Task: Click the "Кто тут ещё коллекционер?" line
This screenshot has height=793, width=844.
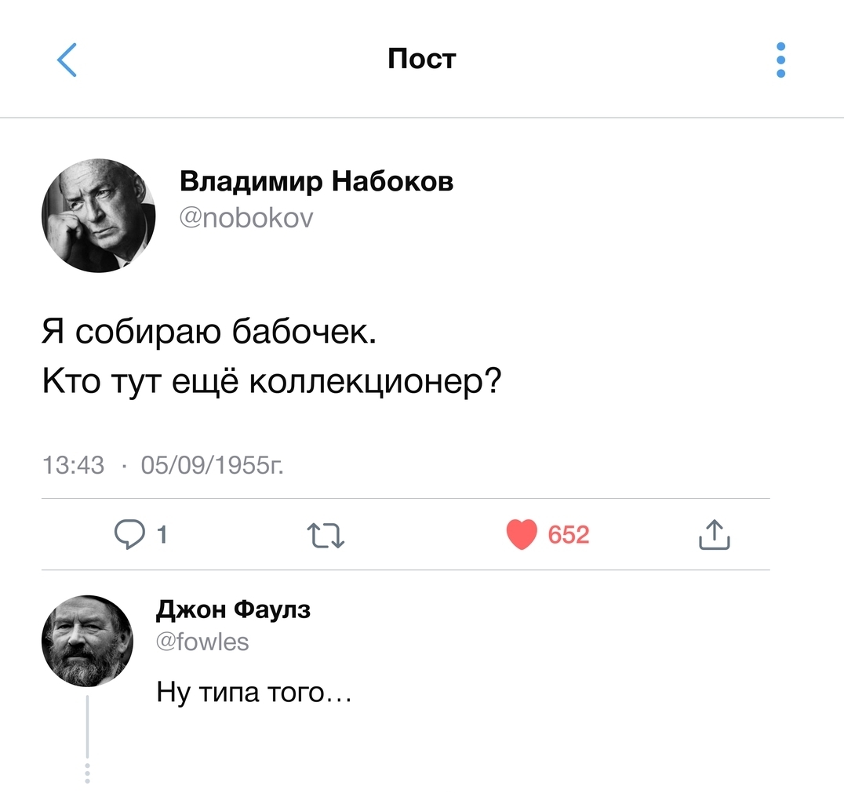Action: click(x=271, y=382)
